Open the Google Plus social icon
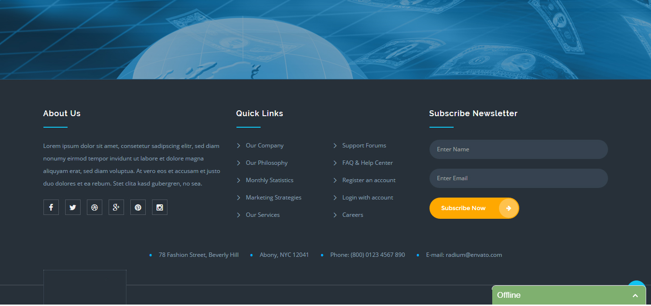This screenshot has width=651, height=306. tap(116, 208)
